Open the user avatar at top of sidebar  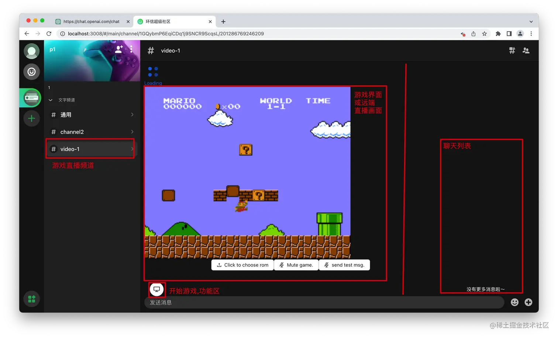pyautogui.click(x=32, y=51)
